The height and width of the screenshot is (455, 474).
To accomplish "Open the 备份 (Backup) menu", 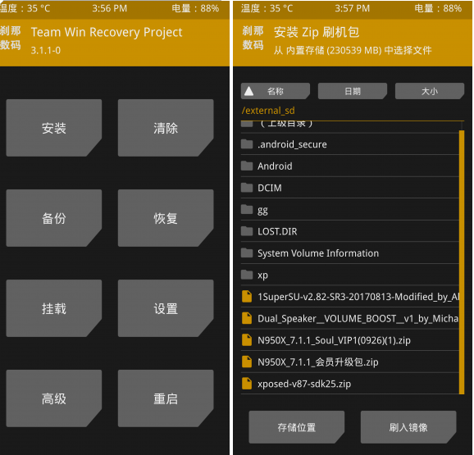I will tap(54, 218).
